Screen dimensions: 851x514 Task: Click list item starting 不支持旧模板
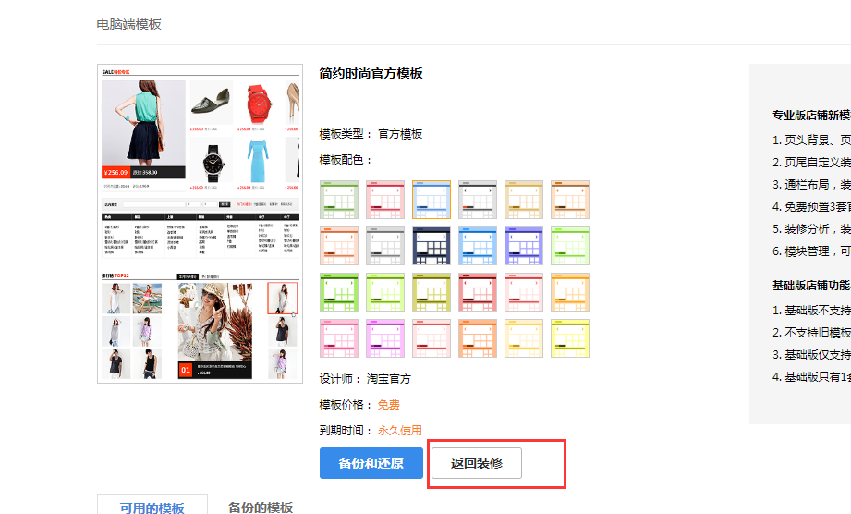(x=811, y=332)
